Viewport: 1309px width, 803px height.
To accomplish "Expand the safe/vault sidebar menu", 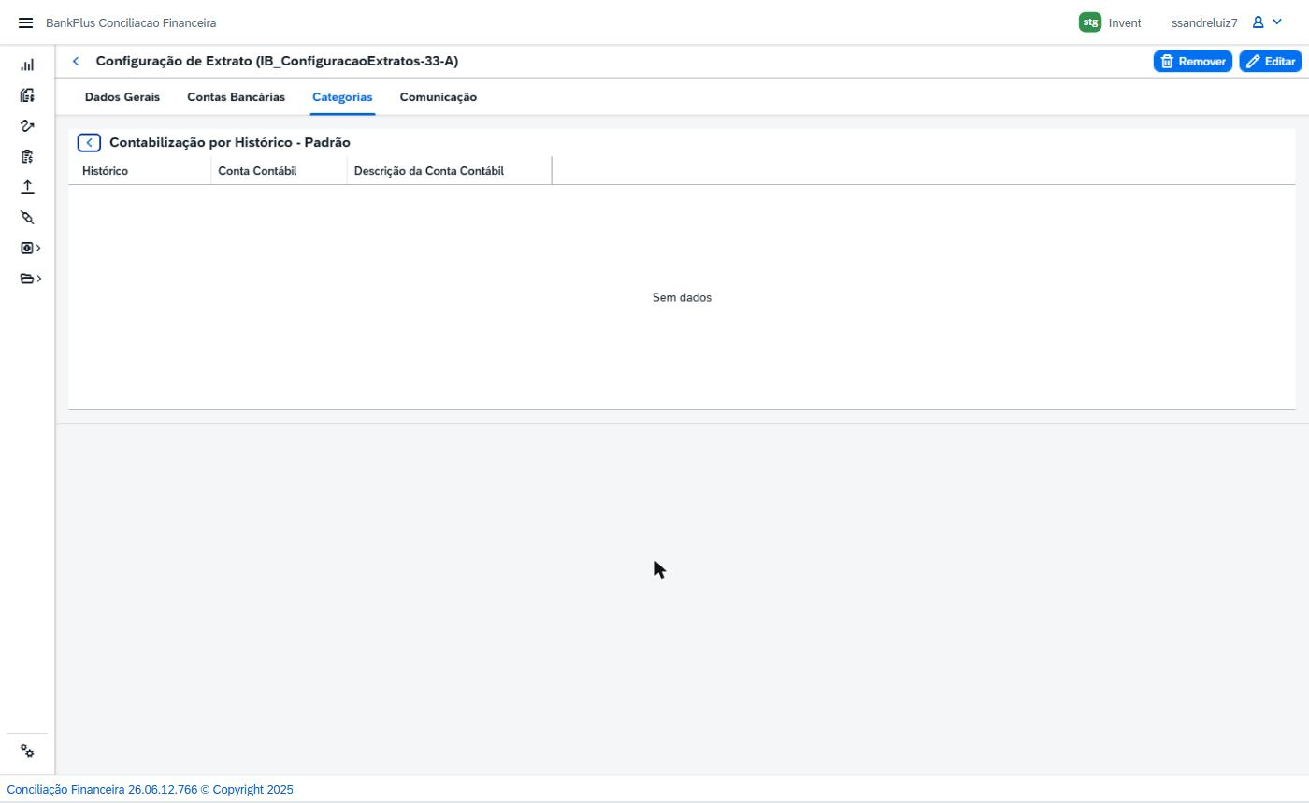I will (30, 248).
